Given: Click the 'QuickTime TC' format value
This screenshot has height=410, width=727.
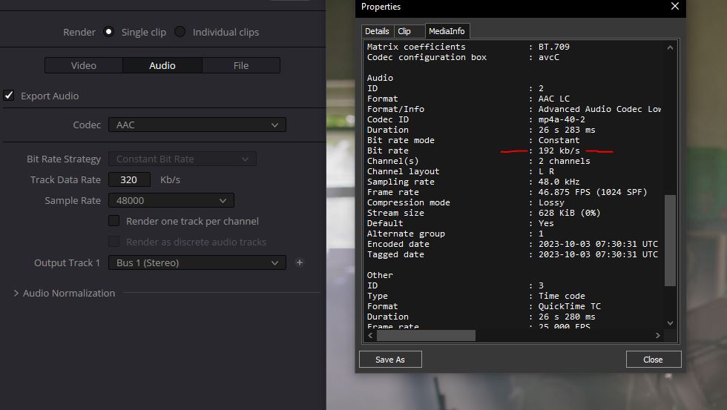Looking at the screenshot, I should (570, 306).
